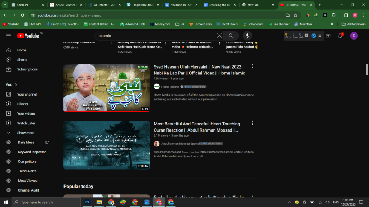Open vidIQ Channel Audit

point(29,190)
